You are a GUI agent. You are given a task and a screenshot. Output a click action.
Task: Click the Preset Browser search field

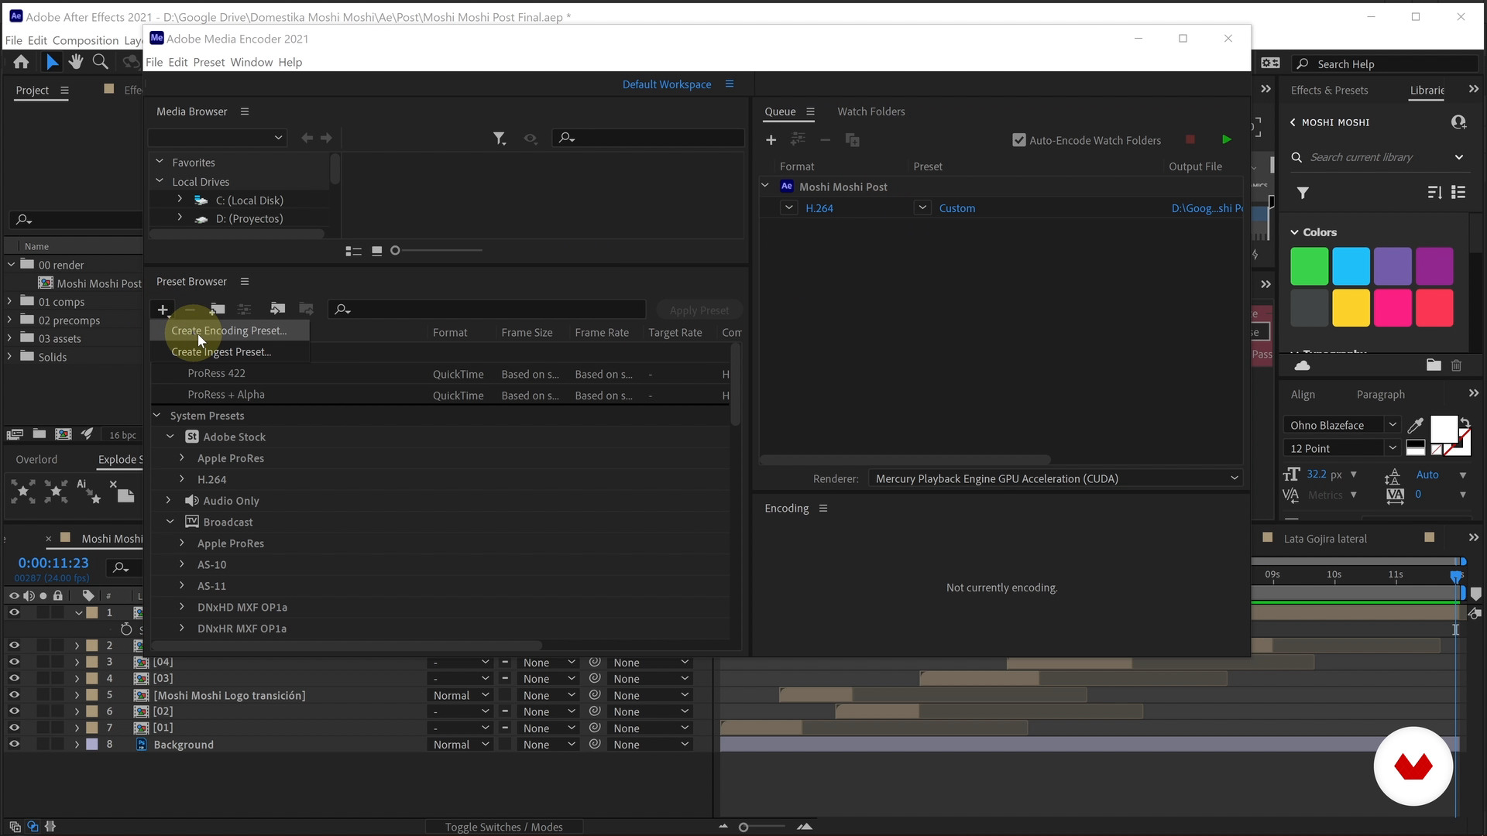click(x=488, y=310)
